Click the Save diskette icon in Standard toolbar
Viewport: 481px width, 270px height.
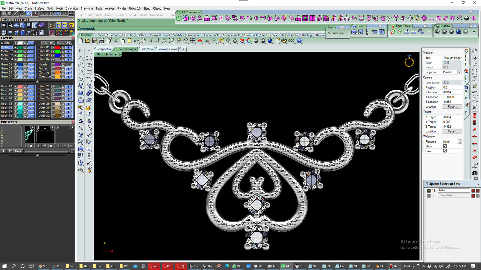pyautogui.click(x=95, y=41)
